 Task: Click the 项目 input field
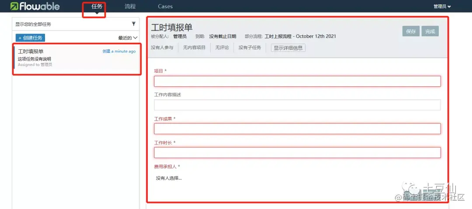(298, 81)
